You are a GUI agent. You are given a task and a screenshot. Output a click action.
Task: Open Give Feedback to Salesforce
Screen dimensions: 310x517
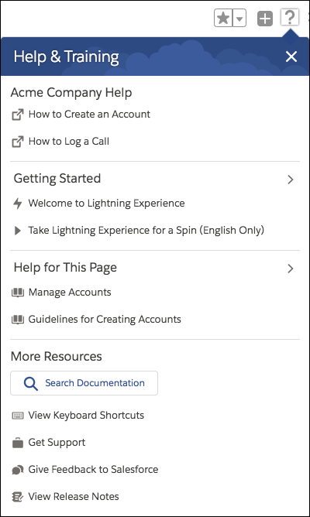point(93,469)
